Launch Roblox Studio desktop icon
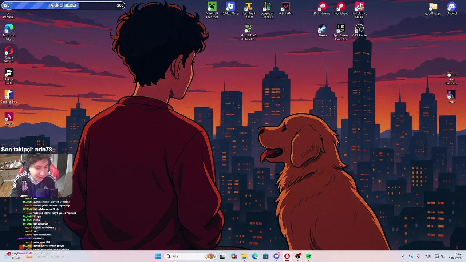The height and width of the screenshot is (262, 466). click(9, 77)
